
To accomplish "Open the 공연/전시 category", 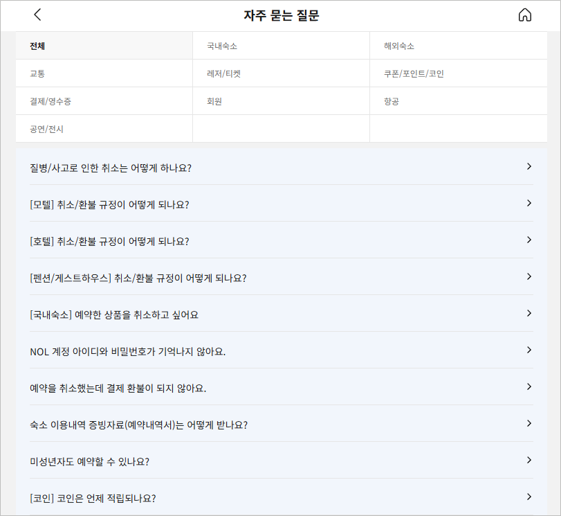I will tap(104, 130).
